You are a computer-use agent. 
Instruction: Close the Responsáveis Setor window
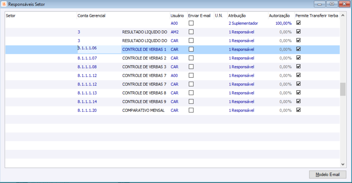344,4
